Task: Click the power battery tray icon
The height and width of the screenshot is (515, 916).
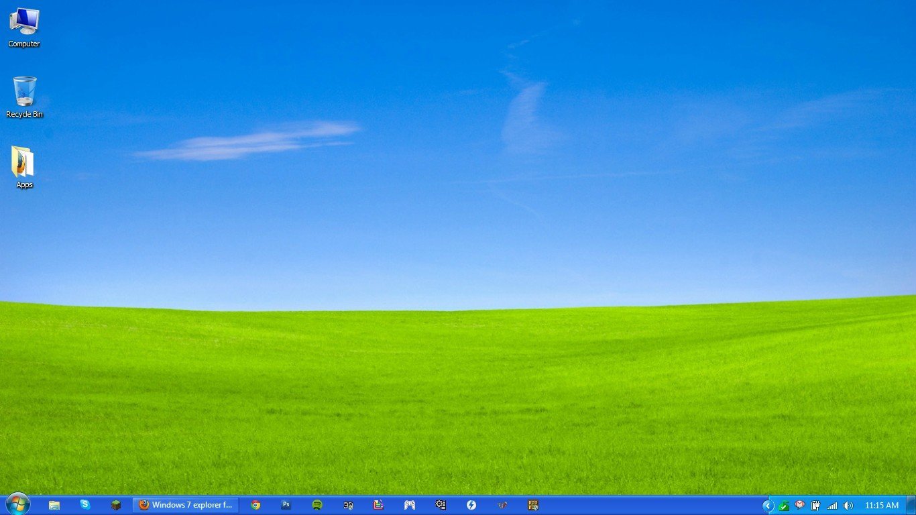Action: coord(816,506)
